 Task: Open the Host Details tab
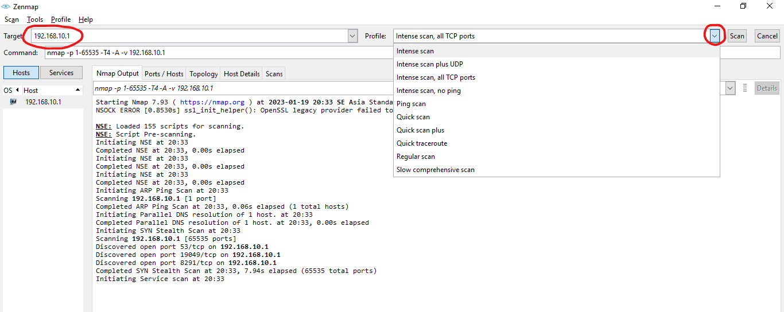point(242,74)
